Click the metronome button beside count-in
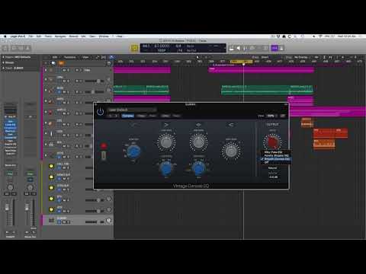Image resolution: width=366 pixels, height=274 pixels. [x=281, y=48]
